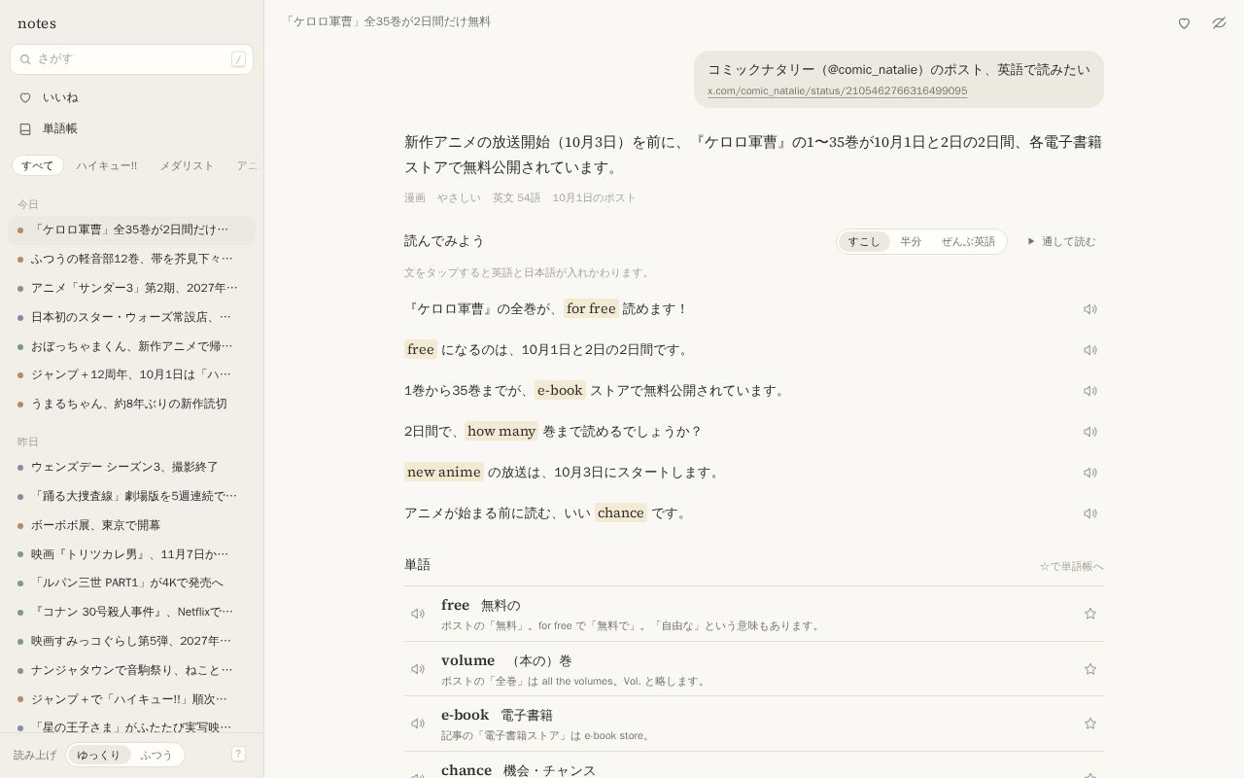Play audio for the 'how many' sentence
This screenshot has width=1244, height=778.
[x=1090, y=432]
